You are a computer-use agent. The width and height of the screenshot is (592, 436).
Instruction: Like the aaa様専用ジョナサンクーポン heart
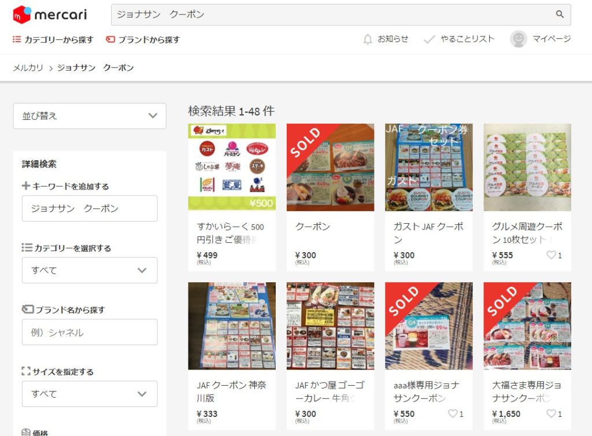452,413
